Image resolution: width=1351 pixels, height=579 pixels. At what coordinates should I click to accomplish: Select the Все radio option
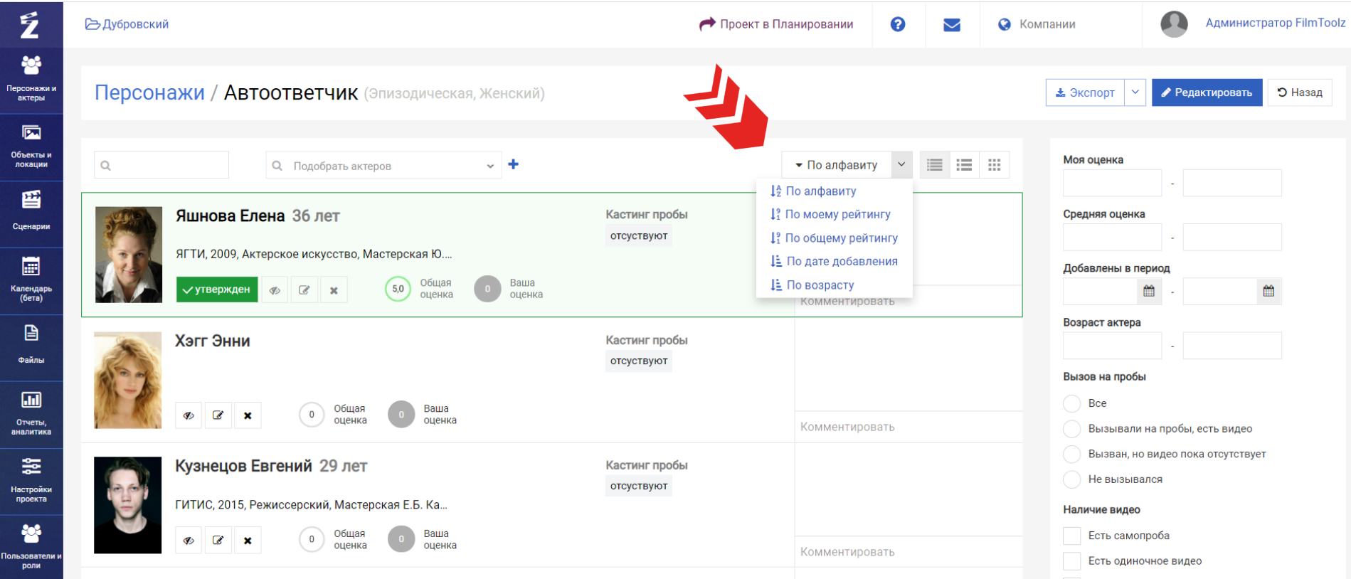(x=1072, y=403)
